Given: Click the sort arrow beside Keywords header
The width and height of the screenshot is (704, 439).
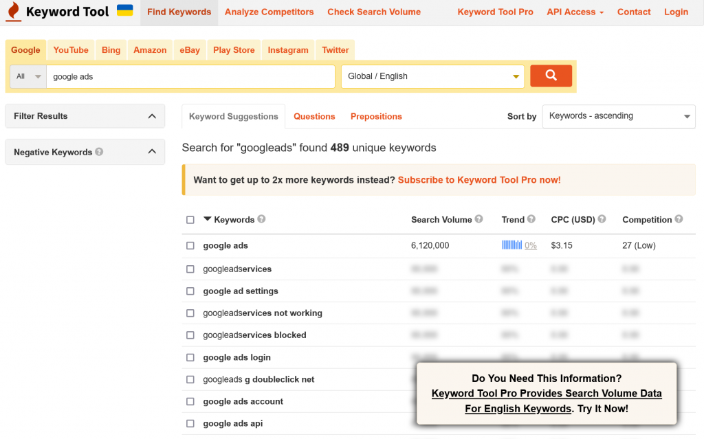Looking at the screenshot, I should 207,219.
